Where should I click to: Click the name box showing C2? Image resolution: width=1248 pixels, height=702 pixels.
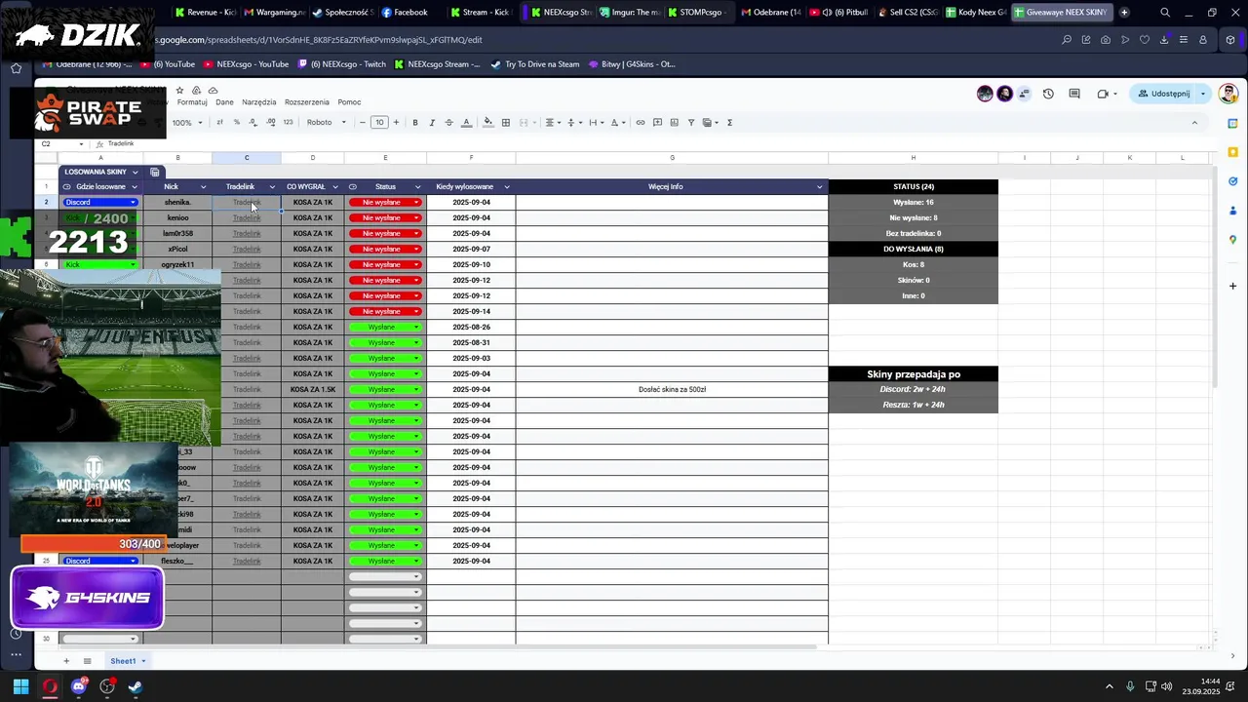click(x=61, y=143)
